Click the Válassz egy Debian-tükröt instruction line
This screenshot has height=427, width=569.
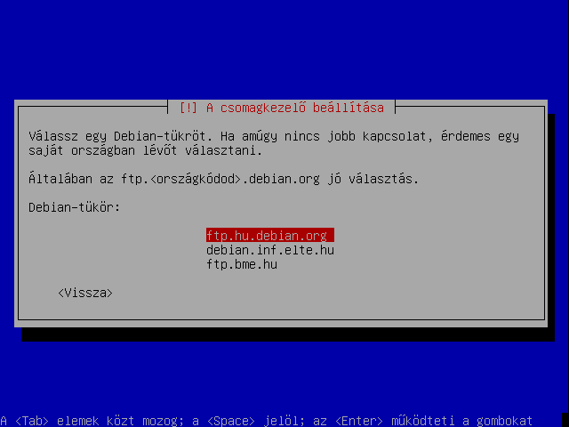point(274,136)
